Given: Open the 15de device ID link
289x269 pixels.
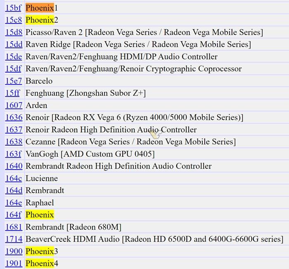Looking at the screenshot, I should 14,57.
